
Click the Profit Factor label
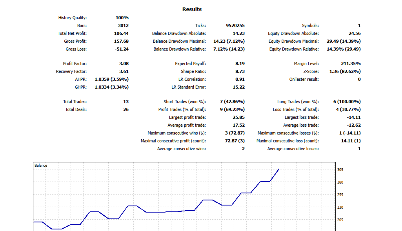[75, 64]
